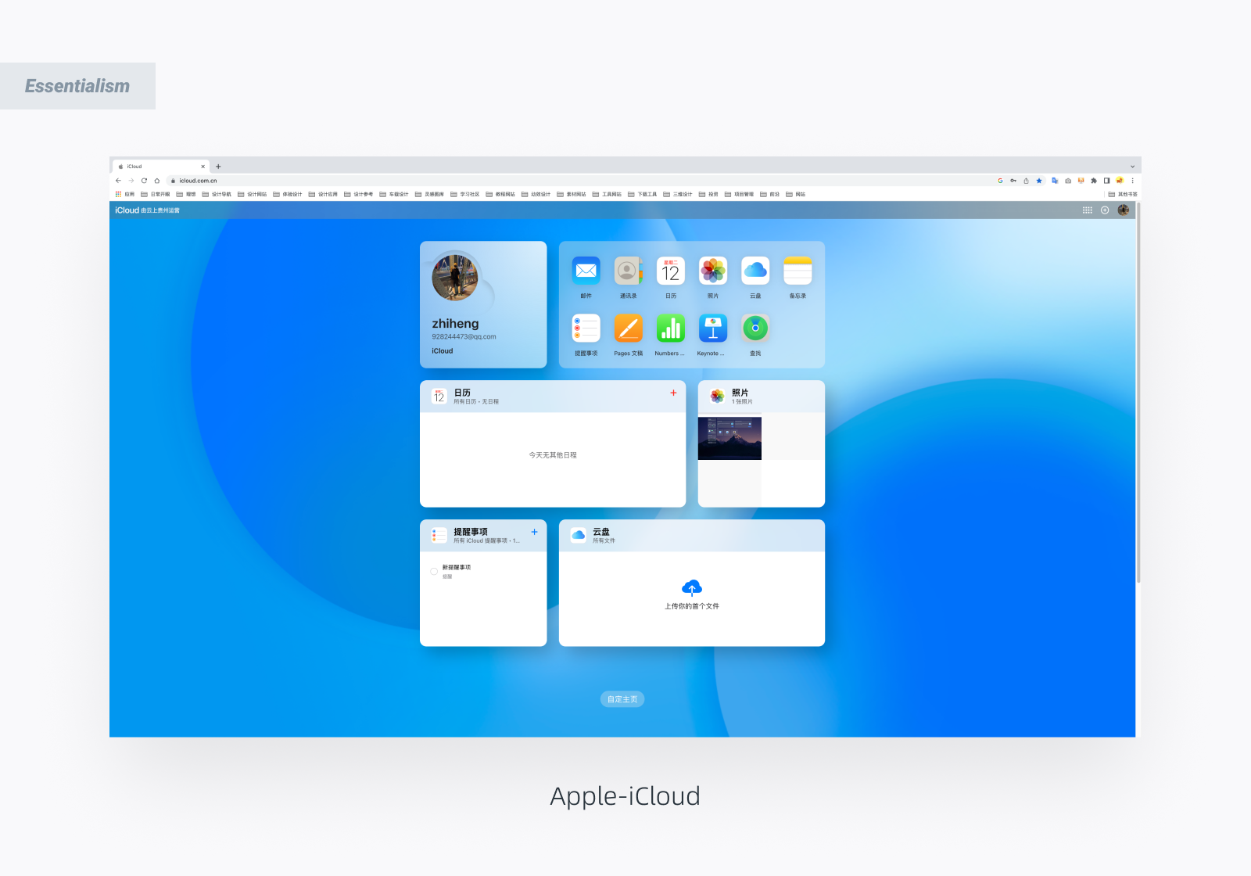Viewport: 1251px width, 876px height.
Task: Open the password key icon in address bar
Action: 1013,181
